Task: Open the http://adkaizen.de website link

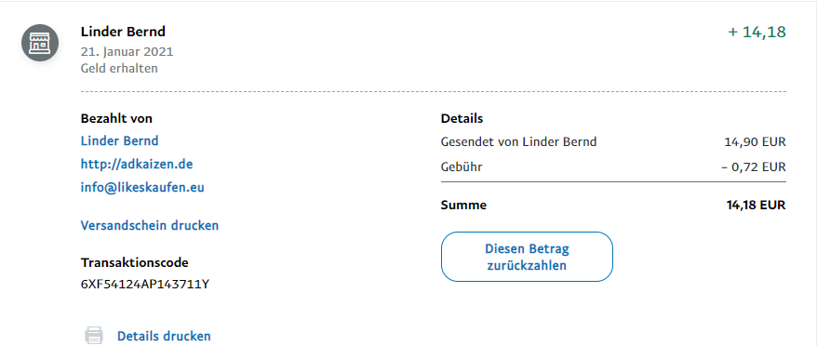Action: click(x=137, y=164)
